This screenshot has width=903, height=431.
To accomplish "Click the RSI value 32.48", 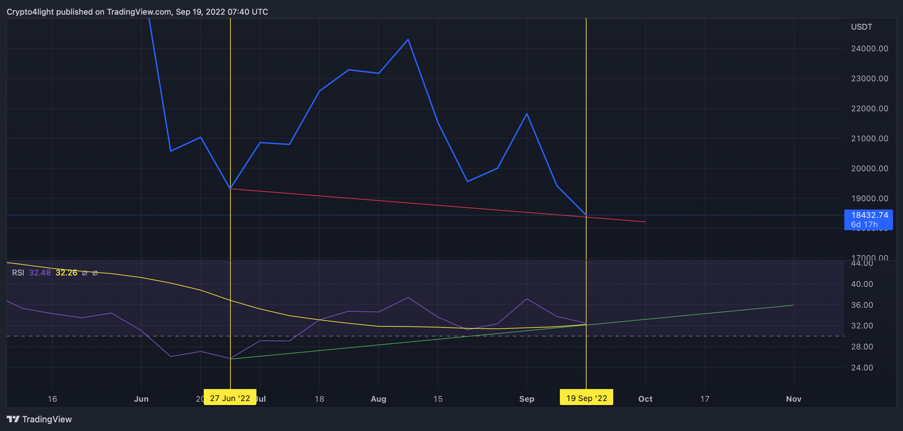I will pos(40,273).
